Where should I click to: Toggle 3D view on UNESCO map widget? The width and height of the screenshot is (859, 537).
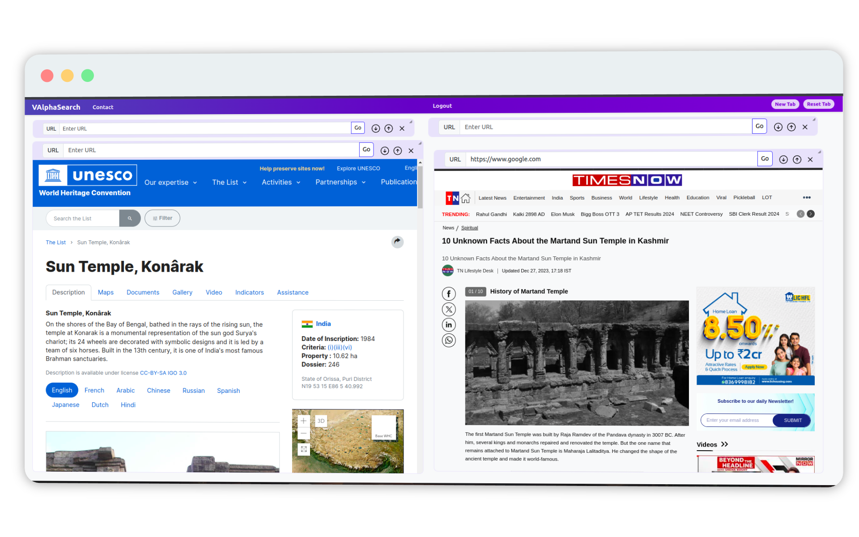point(321,421)
